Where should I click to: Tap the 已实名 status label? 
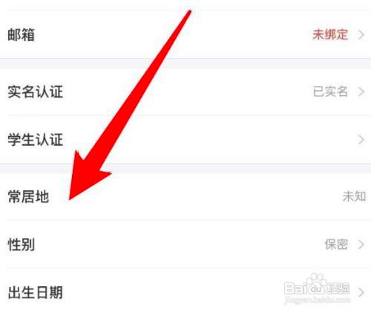point(330,91)
